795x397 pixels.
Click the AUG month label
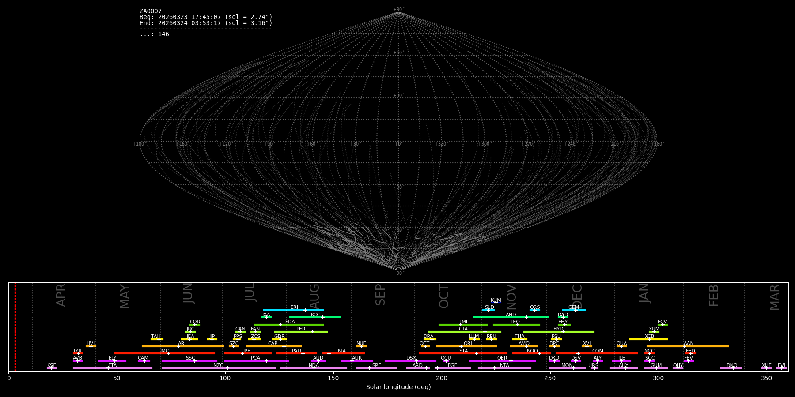click(314, 296)
